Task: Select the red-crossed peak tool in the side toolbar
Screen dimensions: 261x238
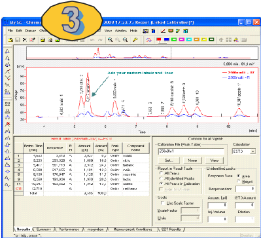Action: pyautogui.click(x=7, y=124)
